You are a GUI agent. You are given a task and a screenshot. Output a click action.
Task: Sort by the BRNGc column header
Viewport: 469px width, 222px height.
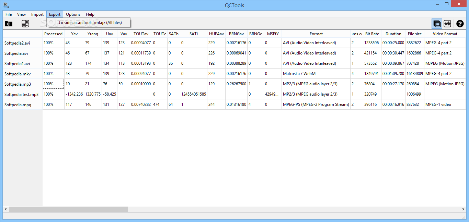[255, 34]
